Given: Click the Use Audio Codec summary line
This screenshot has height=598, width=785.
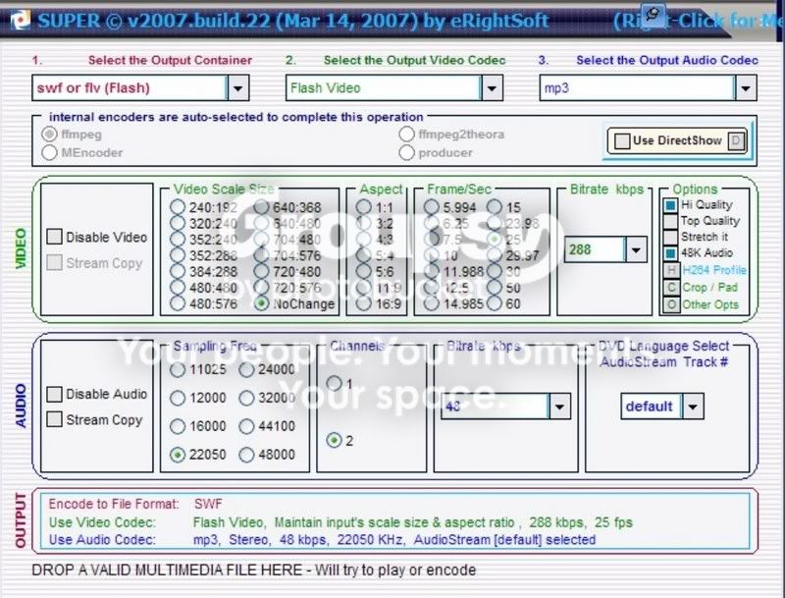Looking at the screenshot, I should (323, 540).
